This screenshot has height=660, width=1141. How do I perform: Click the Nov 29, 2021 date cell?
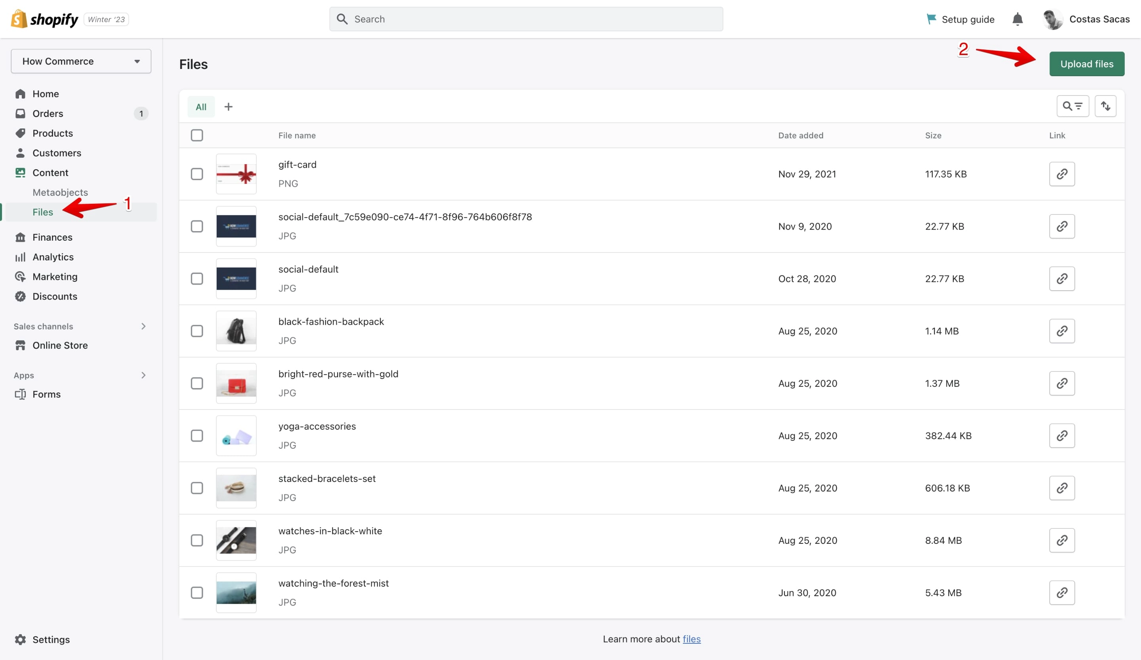[x=807, y=174]
